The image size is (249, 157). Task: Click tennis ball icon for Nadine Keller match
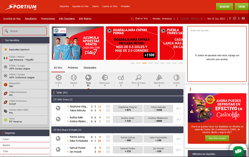(58, 119)
